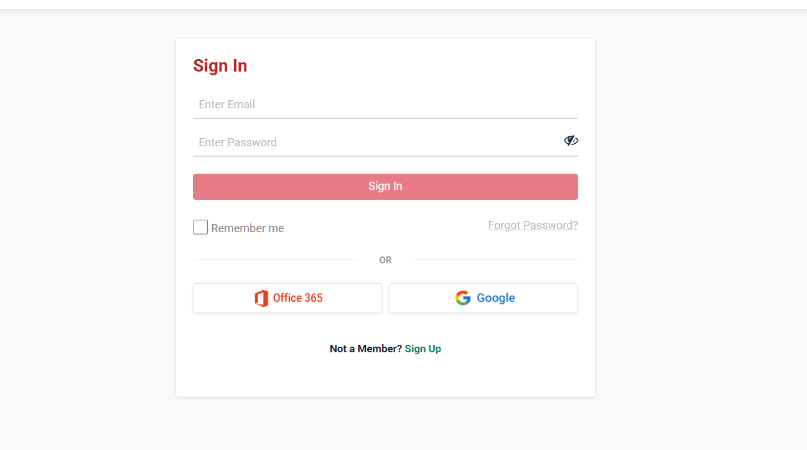807x450 pixels.
Task: Toggle password visibility with the eye icon
Action: [571, 141]
